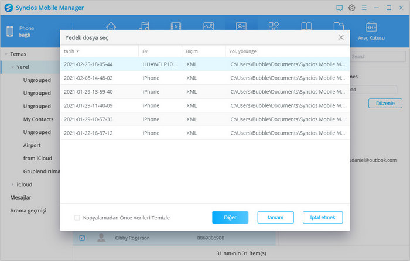
Task: Select backup 2021-02-08-14-48-02 row
Action: [205, 78]
